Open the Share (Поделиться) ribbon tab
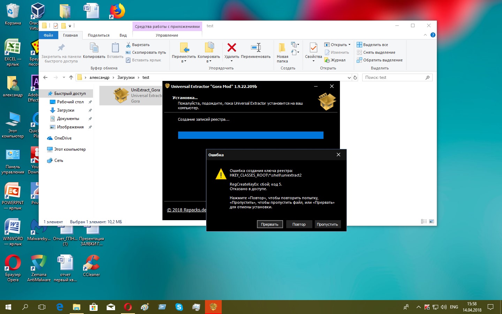The height and width of the screenshot is (314, 502). click(x=98, y=35)
